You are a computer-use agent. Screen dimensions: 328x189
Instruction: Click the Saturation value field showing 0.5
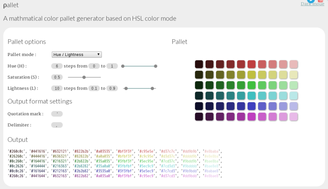[57, 77]
